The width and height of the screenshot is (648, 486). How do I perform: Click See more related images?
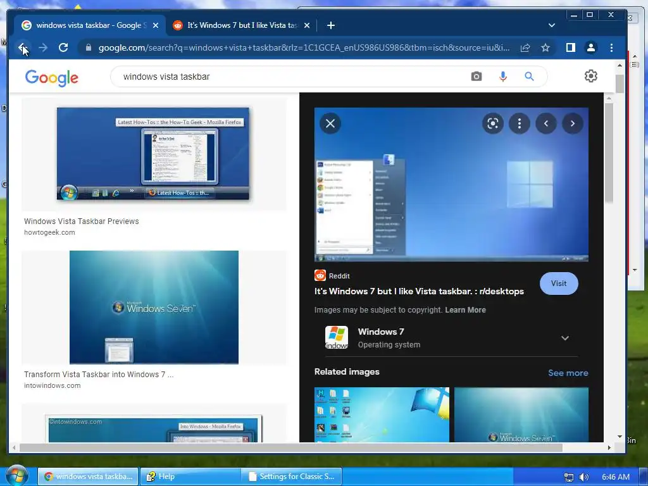tap(568, 373)
